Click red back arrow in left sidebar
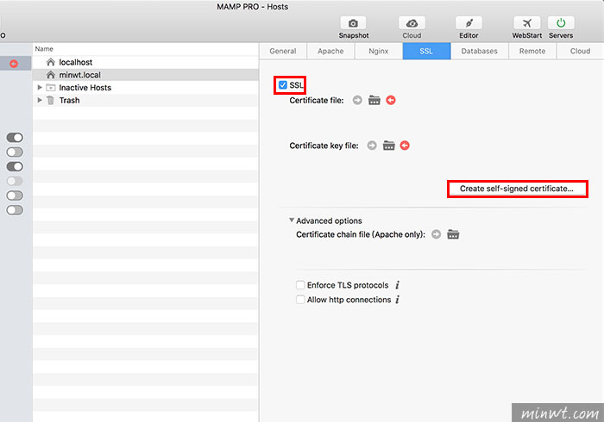Screen dimensions: 604x422 coord(14,64)
